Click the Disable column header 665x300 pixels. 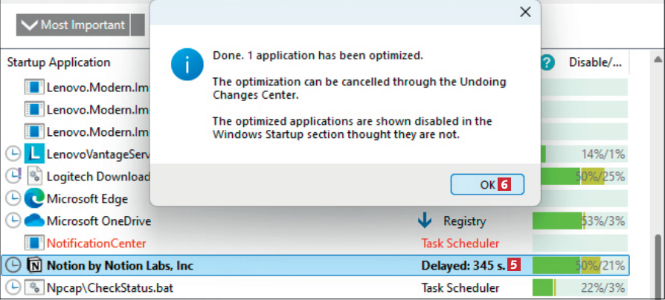click(x=595, y=62)
